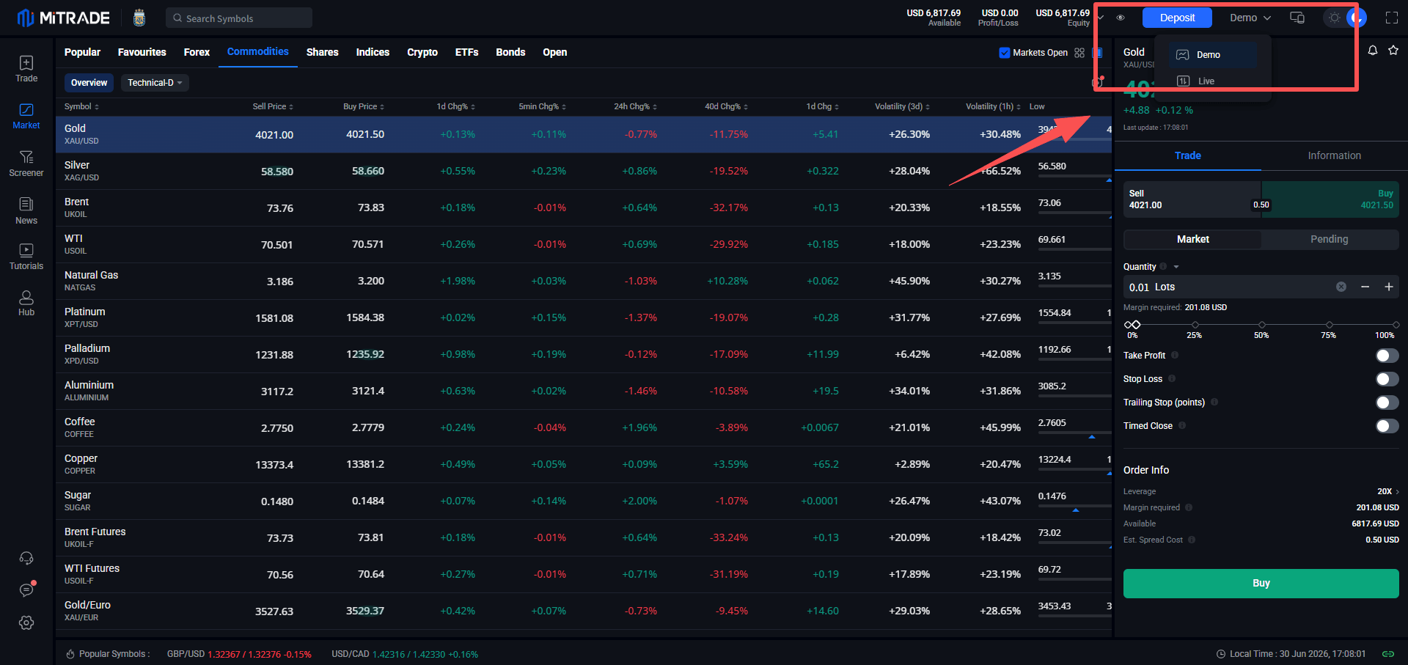Open the Quantity unit dropdown arrow
Image resolution: width=1408 pixels, height=665 pixels.
(x=1176, y=266)
